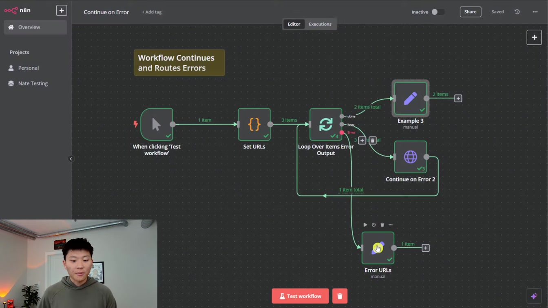Image resolution: width=548 pixels, height=308 pixels.
Task: Click the 2 items total connection label
Action: (x=367, y=107)
